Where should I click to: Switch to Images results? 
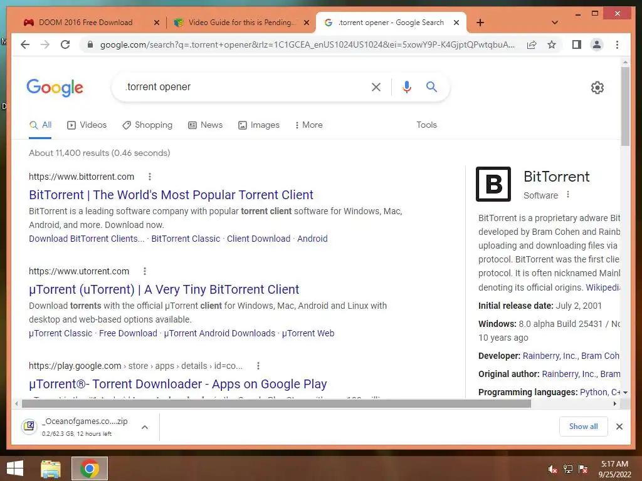pyautogui.click(x=259, y=125)
